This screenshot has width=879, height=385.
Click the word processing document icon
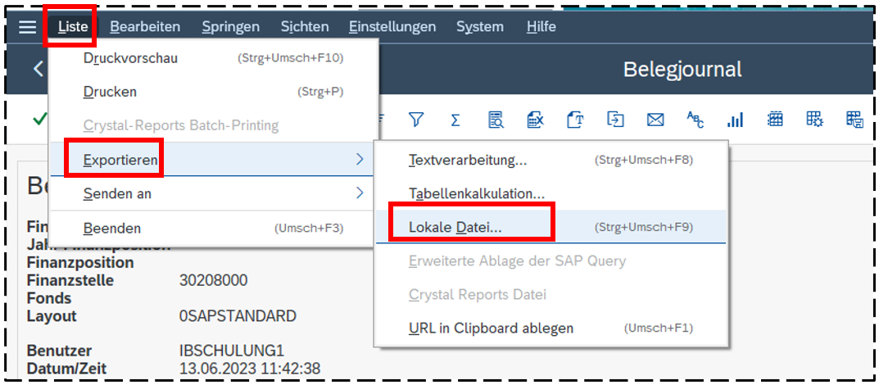575,120
